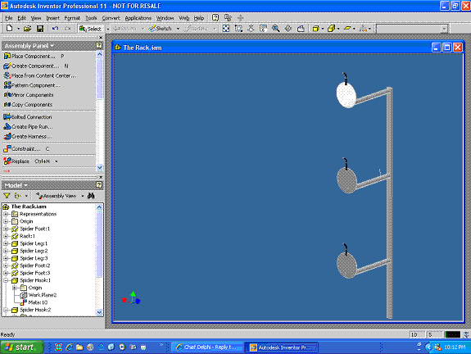471x354 pixels.
Task: Click the Save disk icon
Action: tap(39, 29)
